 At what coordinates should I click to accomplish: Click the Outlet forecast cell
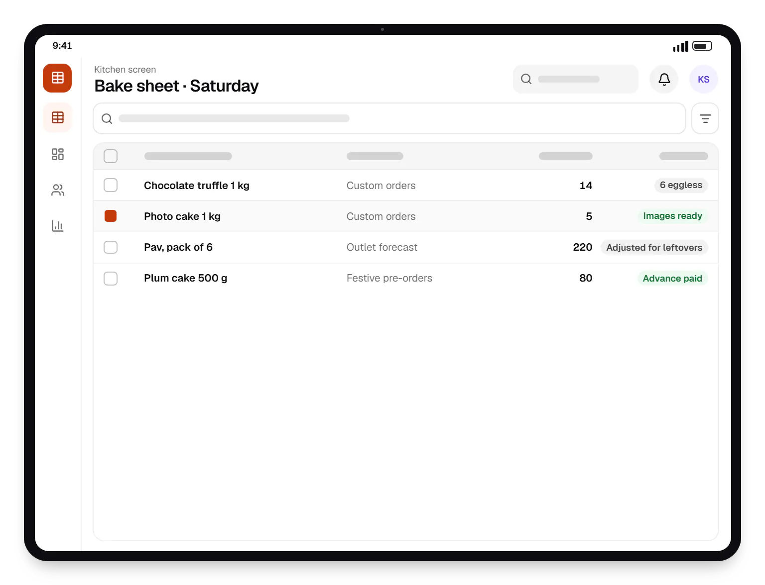pyautogui.click(x=382, y=247)
